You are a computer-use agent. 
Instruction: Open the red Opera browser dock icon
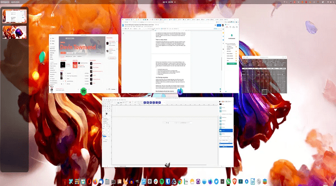click(89, 181)
